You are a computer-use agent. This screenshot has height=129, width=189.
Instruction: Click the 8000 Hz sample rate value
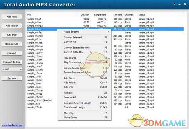102,19
